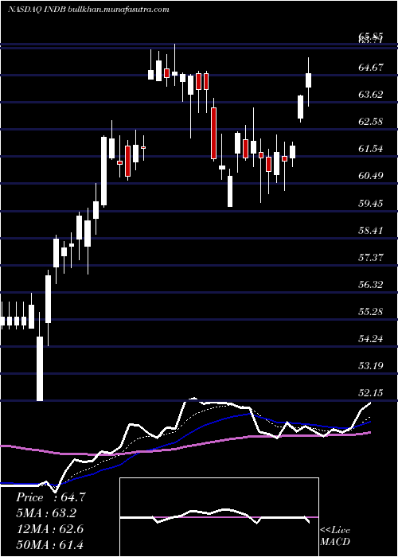Click the 59.45 price axis label
Viewport: 398px width, 557px height.
pos(371,203)
